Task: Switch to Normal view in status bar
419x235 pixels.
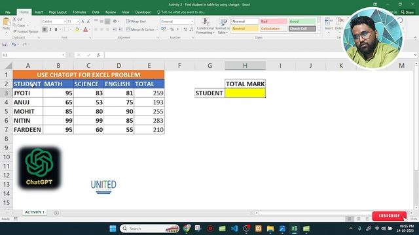Action: [349, 219]
